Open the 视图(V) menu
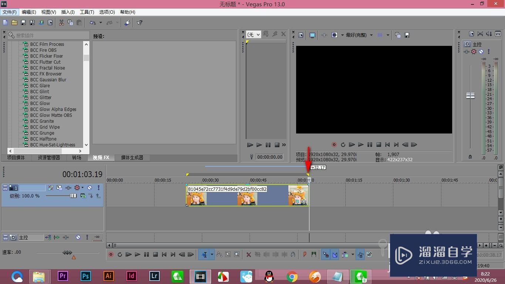 click(x=48, y=12)
